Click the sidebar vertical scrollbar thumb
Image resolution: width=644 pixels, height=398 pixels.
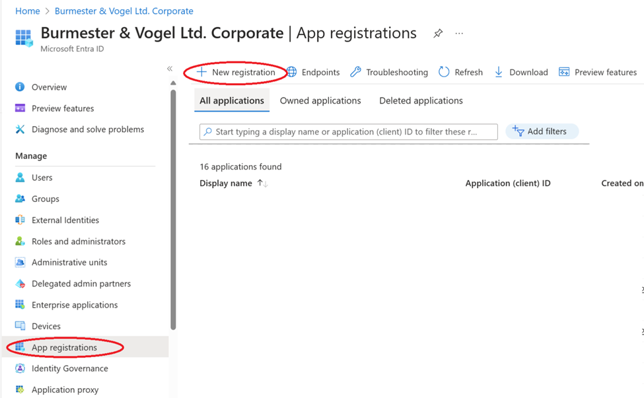(173, 209)
